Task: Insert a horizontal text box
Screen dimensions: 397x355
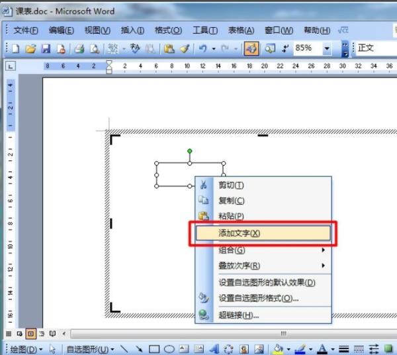Action: coord(184,350)
